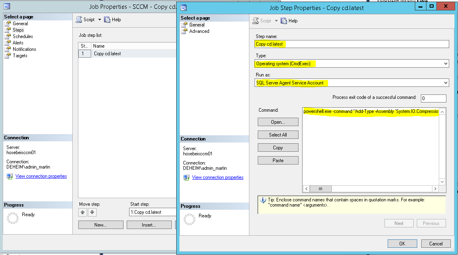Click the tip info icon
Image resolution: width=458 pixels, height=255 pixels.
[263, 200]
